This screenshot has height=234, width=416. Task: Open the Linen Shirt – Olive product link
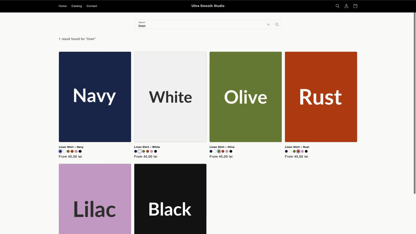click(222, 147)
